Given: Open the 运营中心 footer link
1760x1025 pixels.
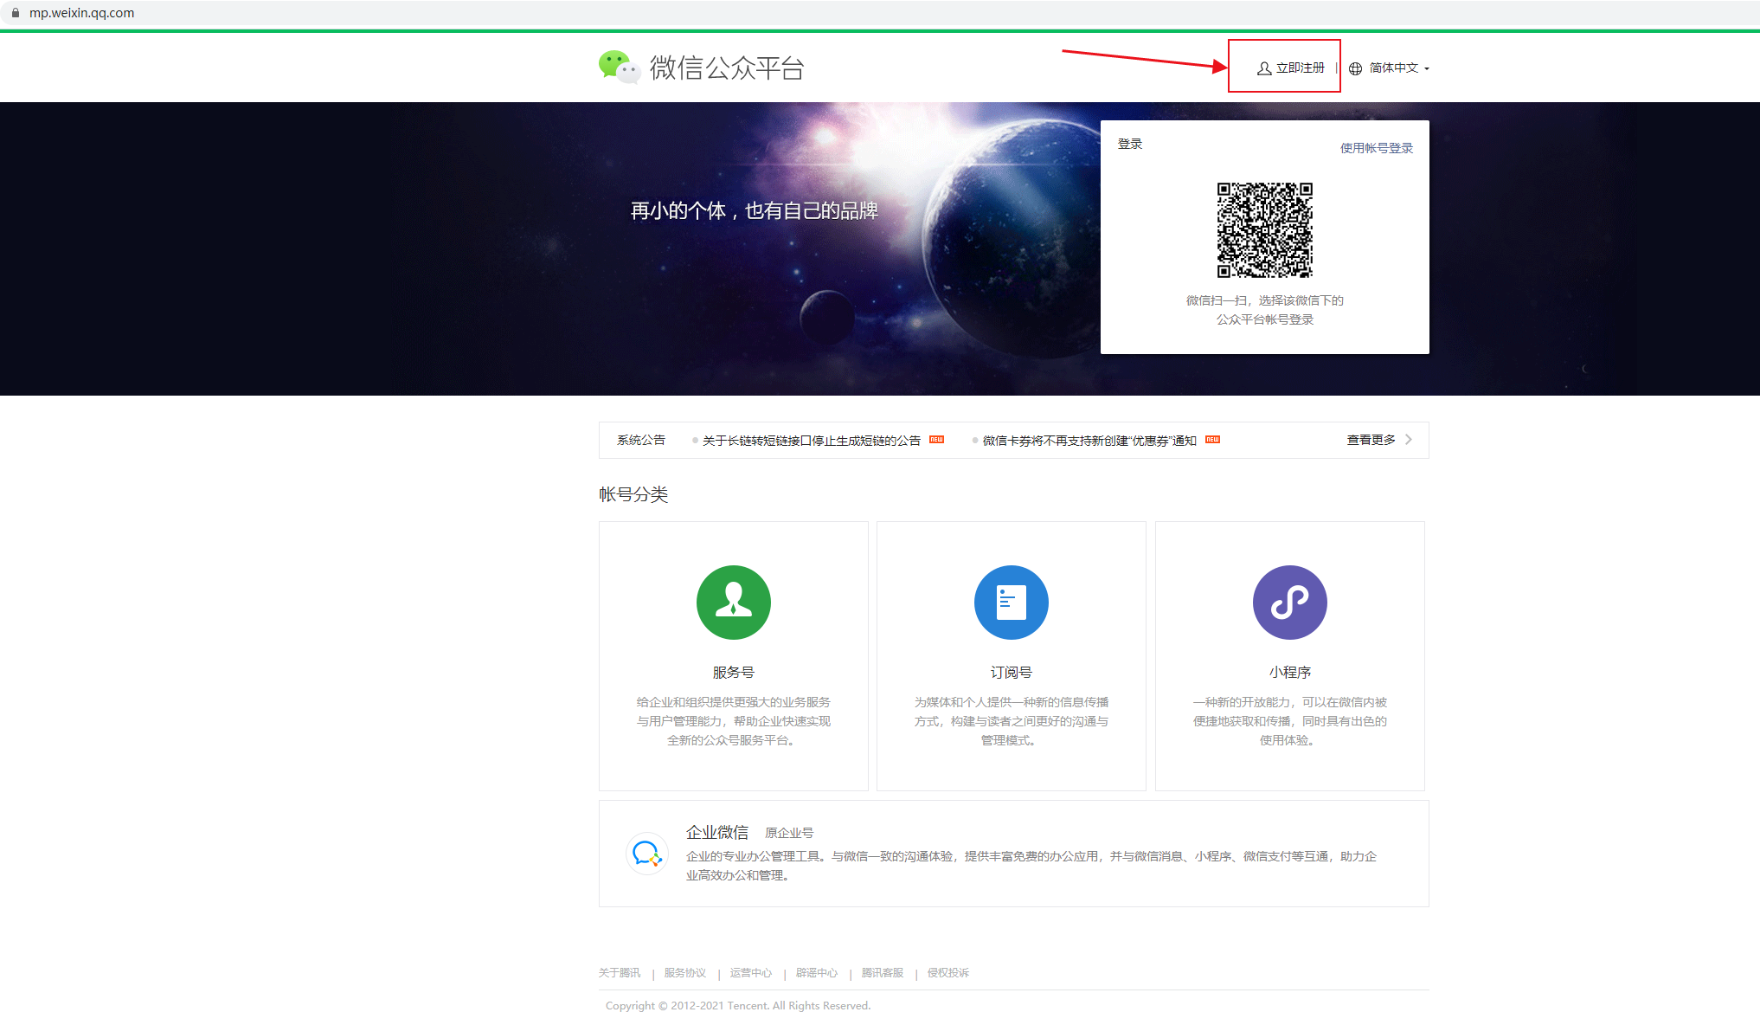Looking at the screenshot, I should [x=751, y=973].
